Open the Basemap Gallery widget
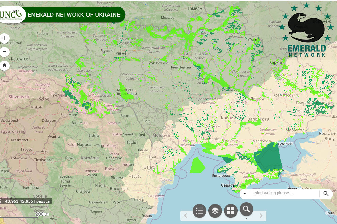This screenshot has width=337, height=224. 231,211
